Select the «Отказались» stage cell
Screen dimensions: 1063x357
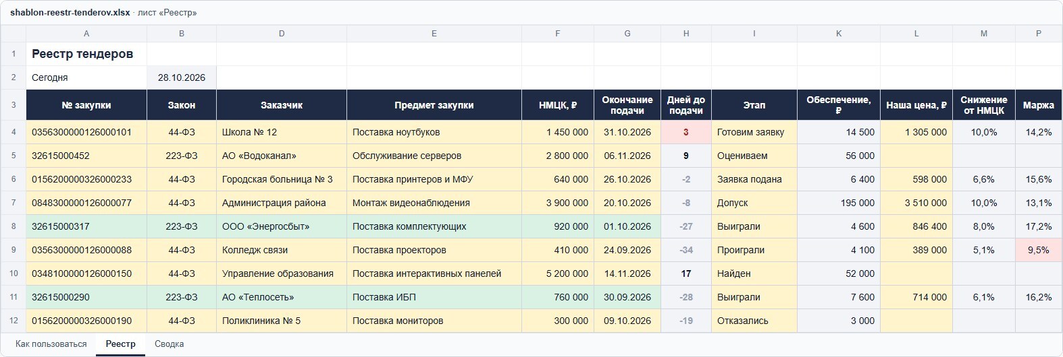point(754,321)
